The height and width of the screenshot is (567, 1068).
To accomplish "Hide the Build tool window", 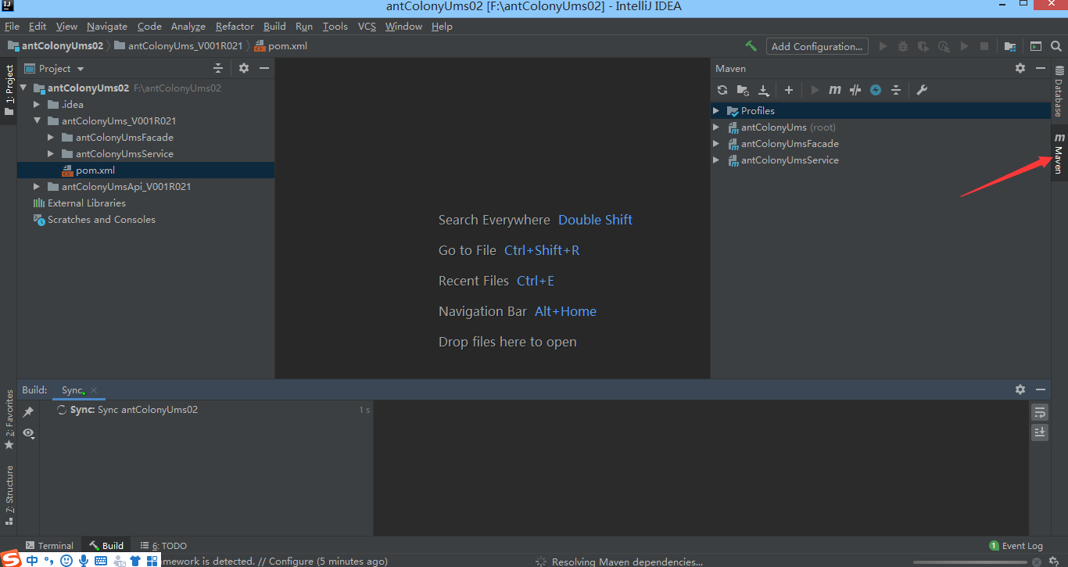I will pyautogui.click(x=1041, y=389).
